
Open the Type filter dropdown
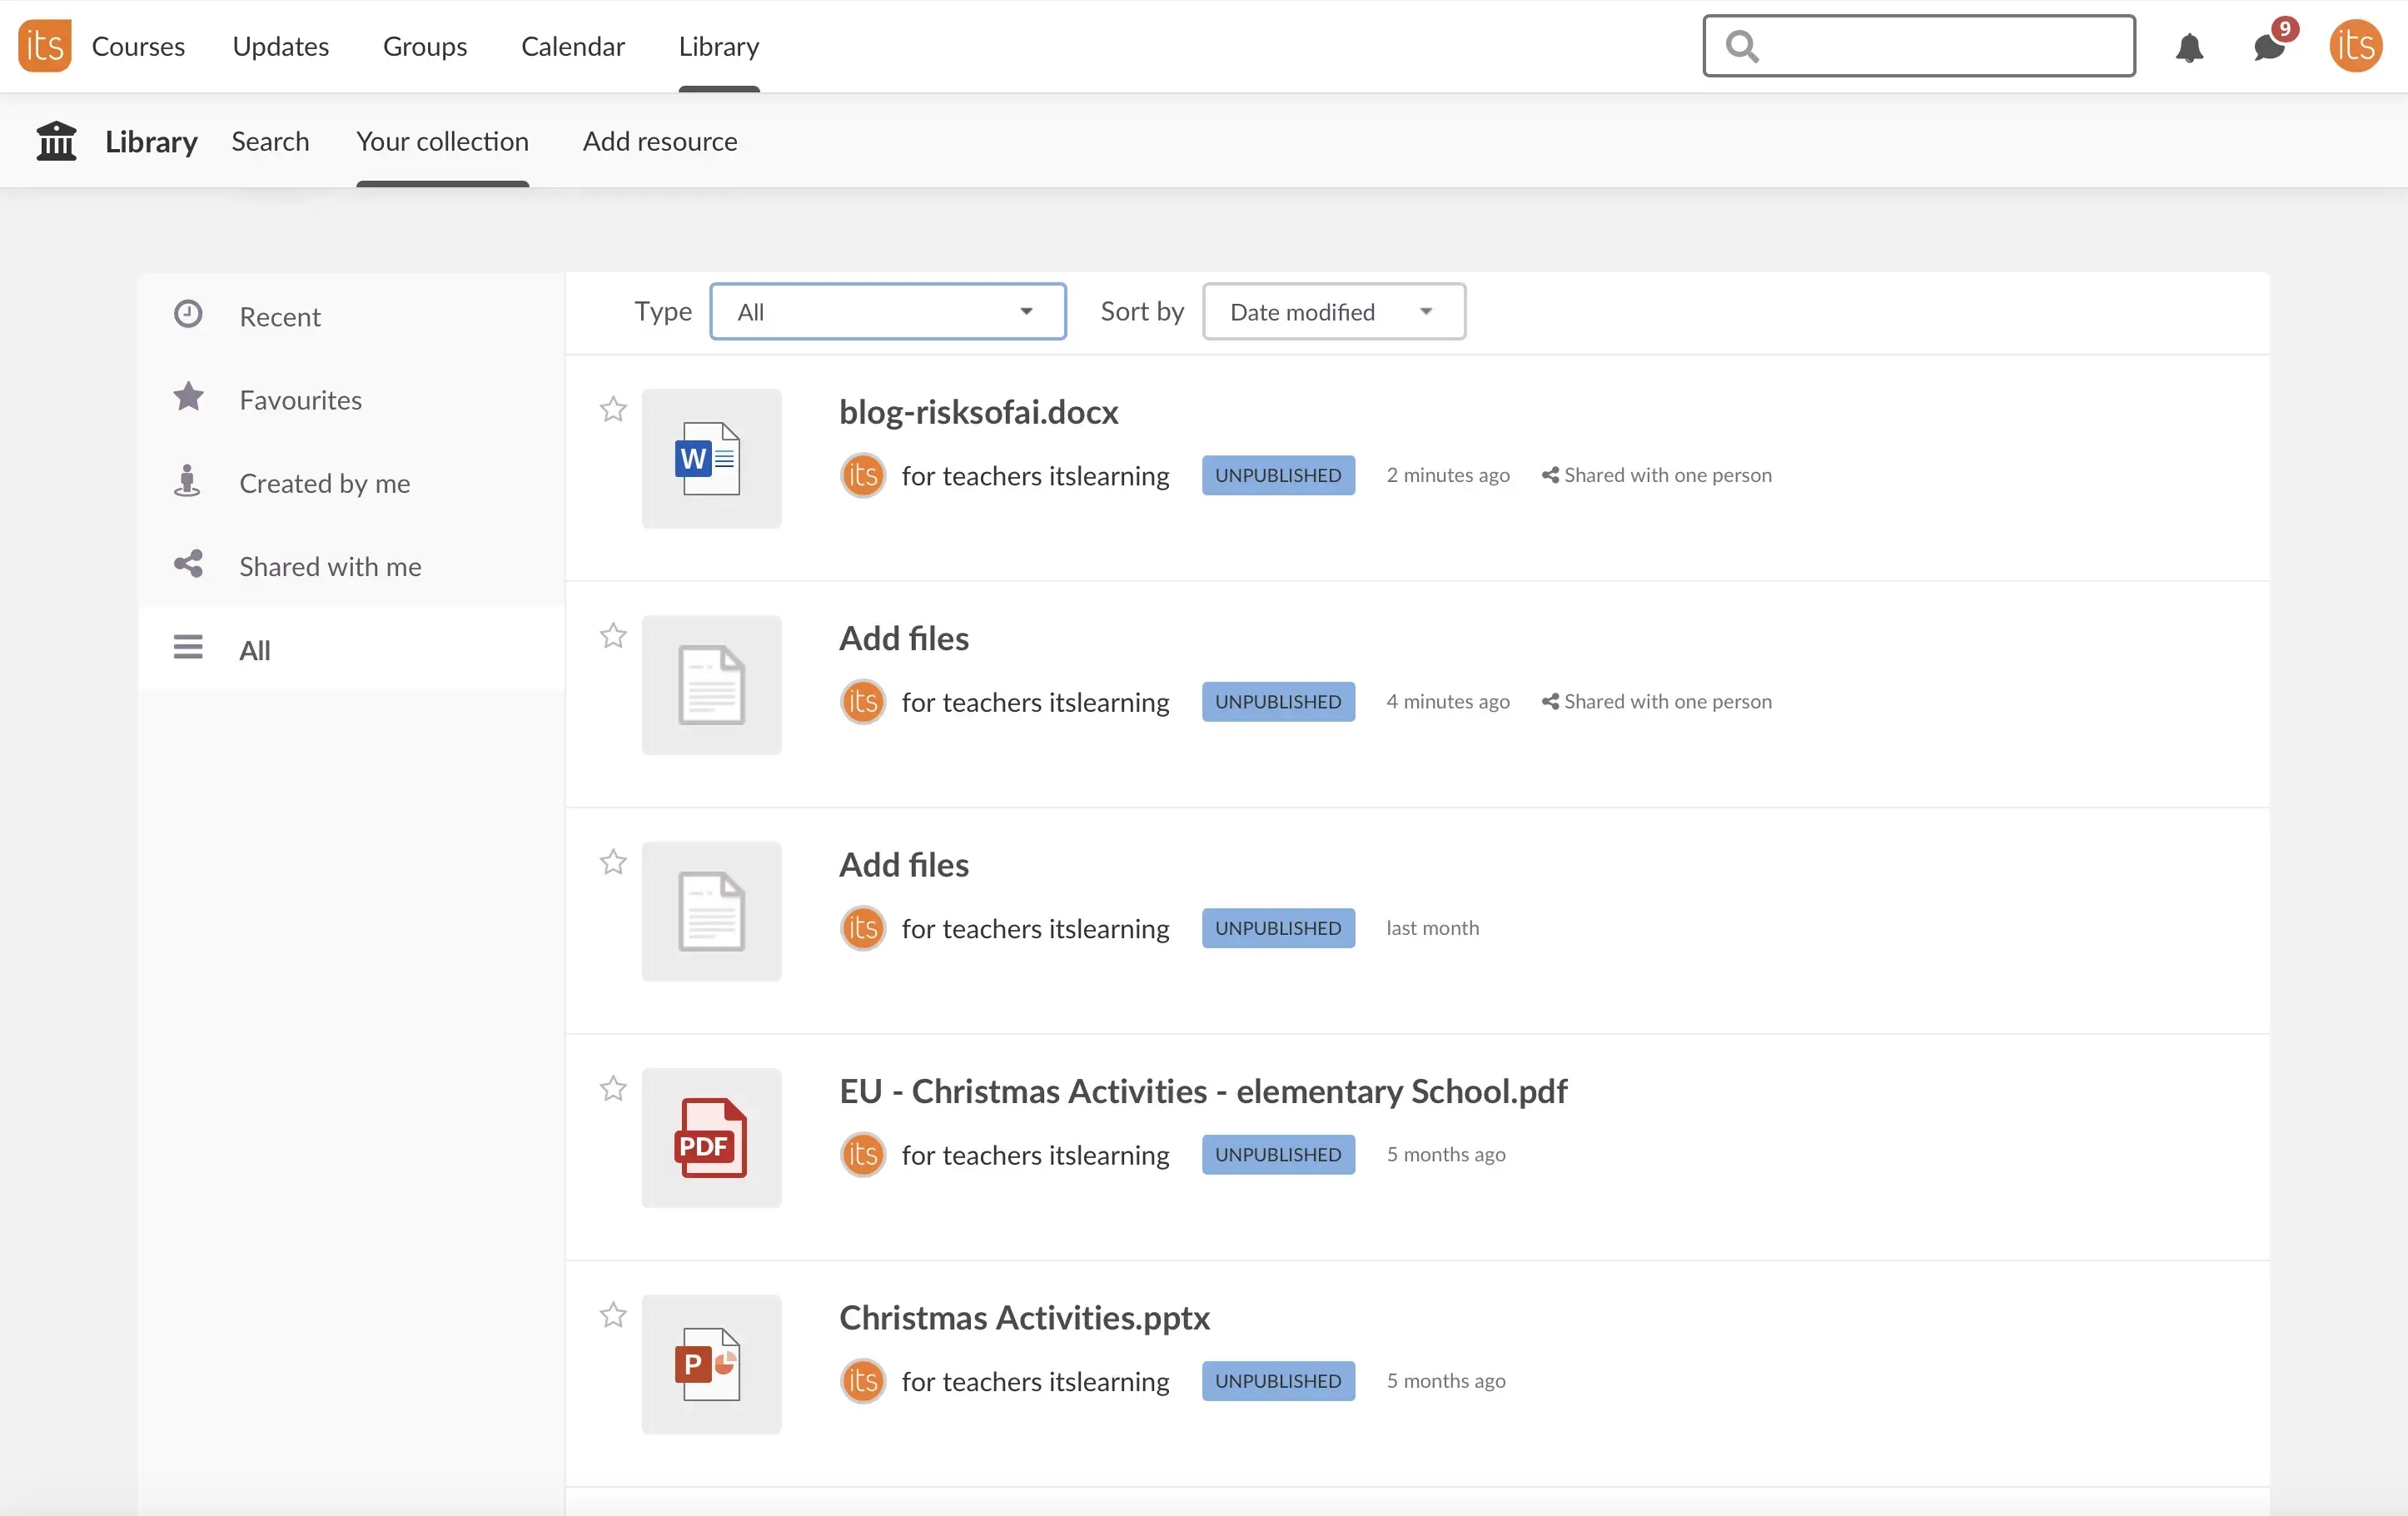coord(887,312)
